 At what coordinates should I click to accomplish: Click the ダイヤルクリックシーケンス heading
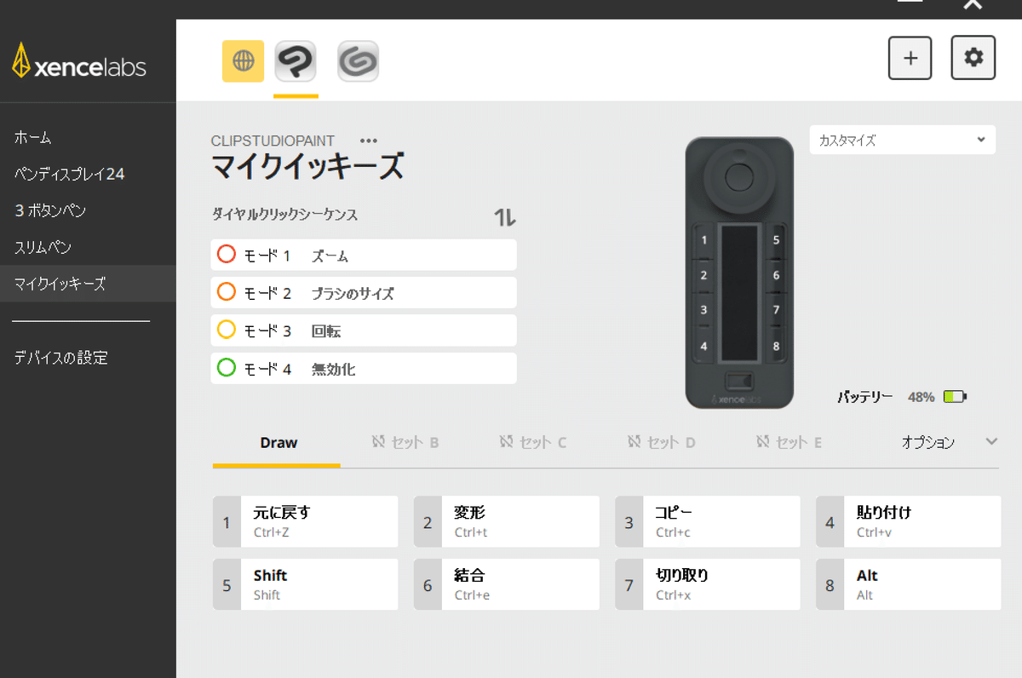point(284,215)
